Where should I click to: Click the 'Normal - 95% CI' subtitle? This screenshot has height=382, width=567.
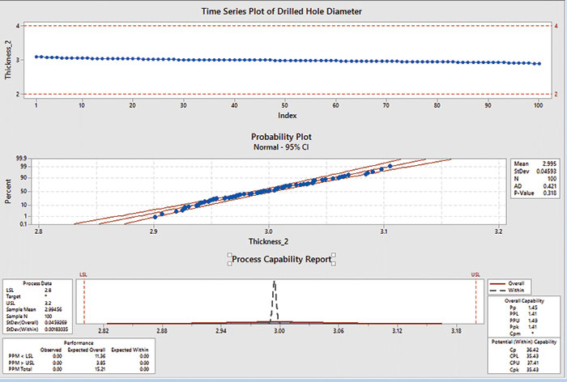pyautogui.click(x=281, y=147)
